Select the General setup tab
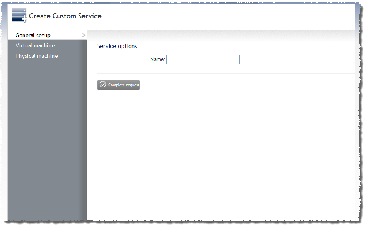Viewport: 367px width, 229px height. click(47, 35)
